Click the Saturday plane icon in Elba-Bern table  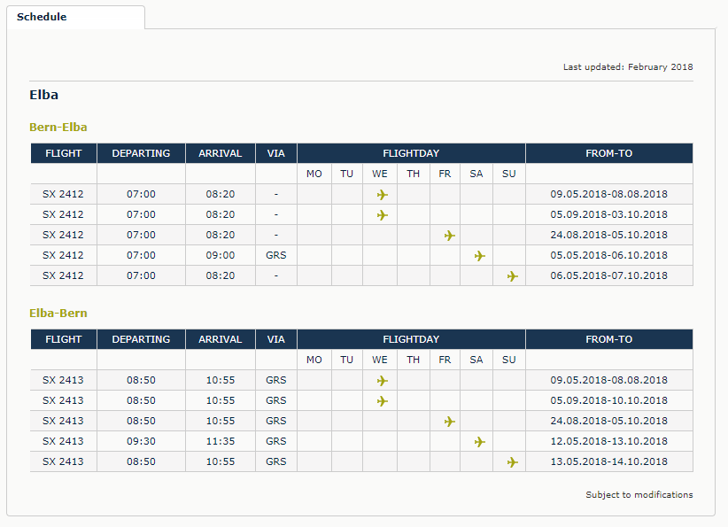click(x=479, y=442)
